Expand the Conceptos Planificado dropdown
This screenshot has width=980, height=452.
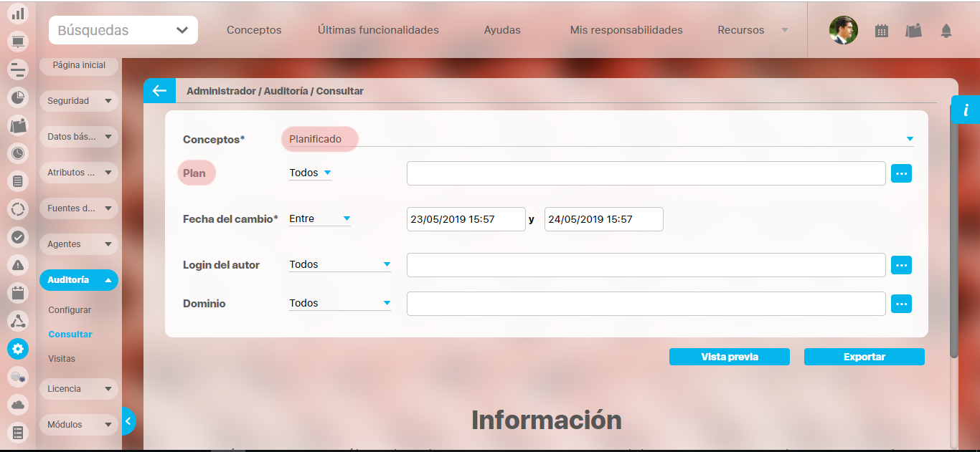(909, 139)
